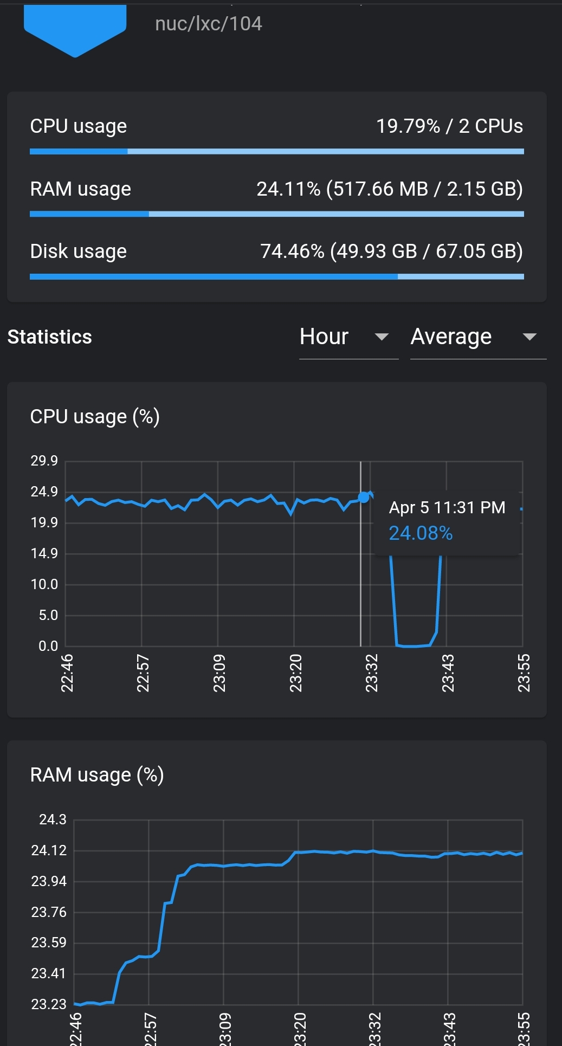Tap the RAM usage panel
This screenshot has height=1046, width=562.
tap(276, 198)
